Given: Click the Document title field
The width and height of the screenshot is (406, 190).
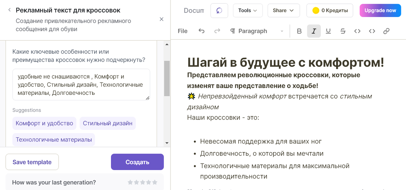Looking at the screenshot, I should [194, 10].
